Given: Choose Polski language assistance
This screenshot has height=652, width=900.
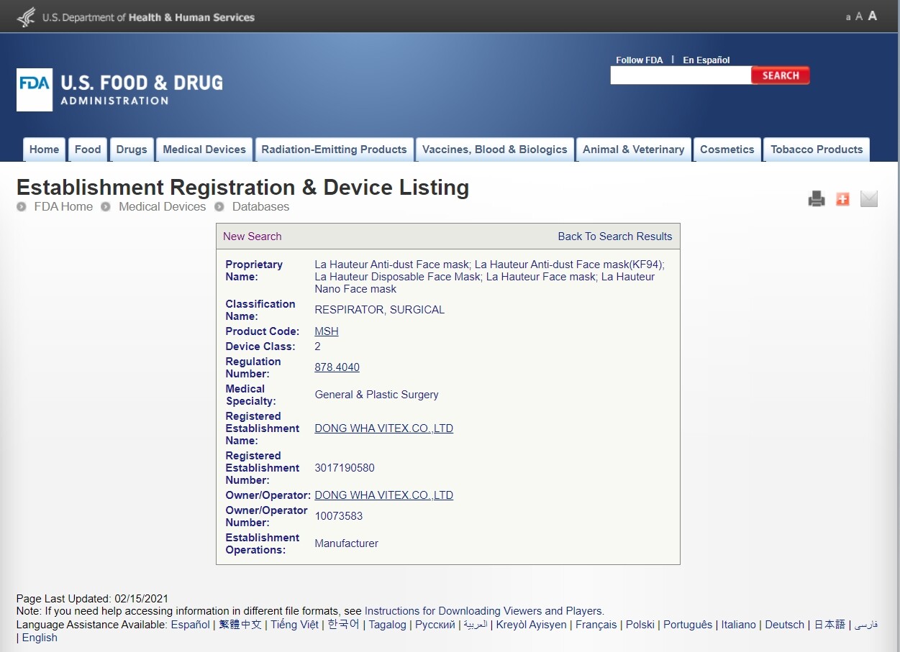Looking at the screenshot, I should [x=640, y=625].
